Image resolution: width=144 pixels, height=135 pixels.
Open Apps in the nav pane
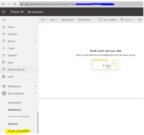pyautogui.click(x=10, y=62)
